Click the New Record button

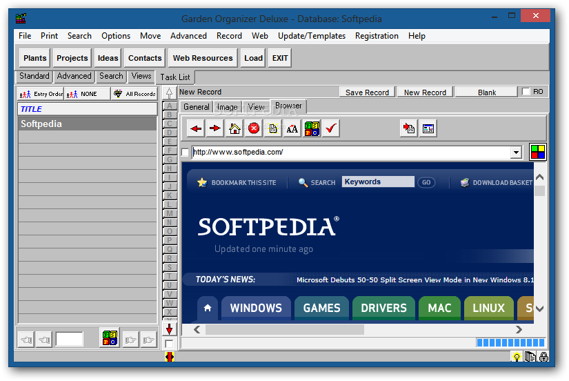coord(425,92)
